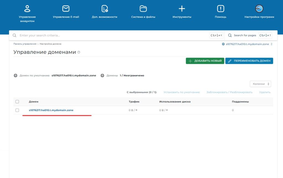
Task: Open Доп. возможности via its icon
Action: pyautogui.click(x=104, y=9)
